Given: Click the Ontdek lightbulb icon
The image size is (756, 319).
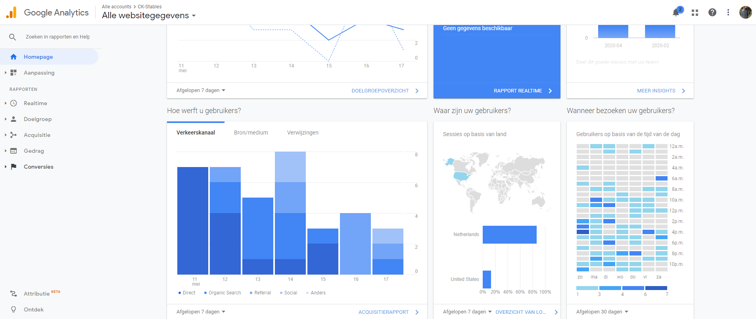Looking at the screenshot, I should (13, 309).
